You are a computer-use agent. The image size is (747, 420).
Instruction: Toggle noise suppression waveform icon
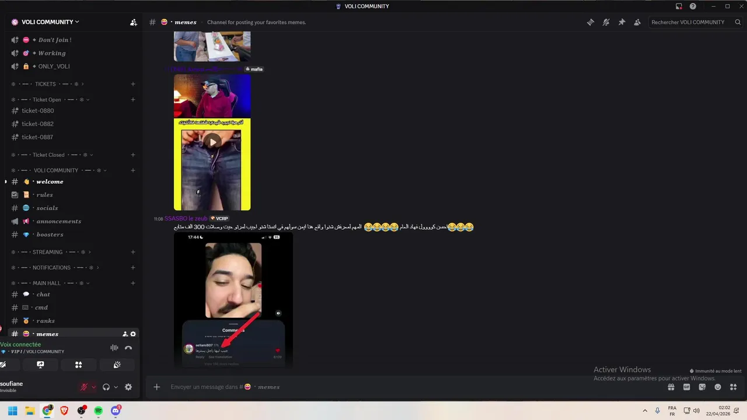click(x=114, y=348)
